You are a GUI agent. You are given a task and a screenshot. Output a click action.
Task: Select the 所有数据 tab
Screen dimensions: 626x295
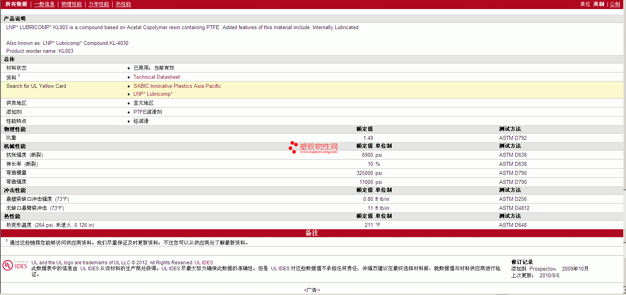[x=16, y=4]
